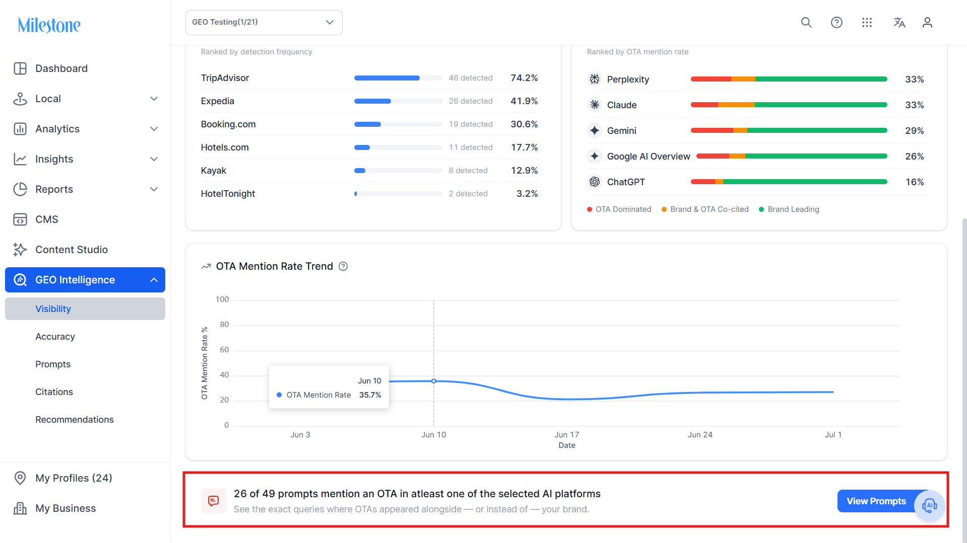Viewport: 967px width, 543px height.
Task: Expand the Reports menu chevron
Action: [x=154, y=189]
